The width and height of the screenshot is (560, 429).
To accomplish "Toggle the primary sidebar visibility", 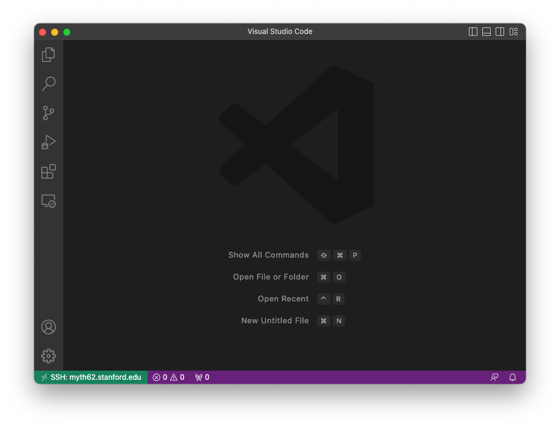I will 473,31.
